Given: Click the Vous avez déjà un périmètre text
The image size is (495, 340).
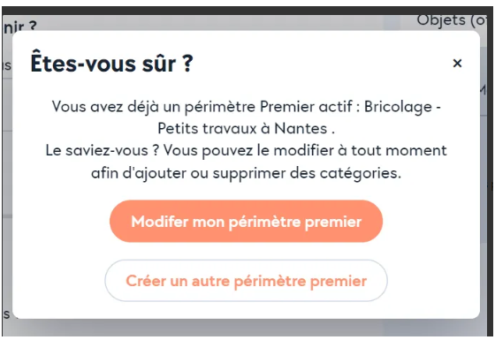Looking at the screenshot, I should click(x=154, y=106).
